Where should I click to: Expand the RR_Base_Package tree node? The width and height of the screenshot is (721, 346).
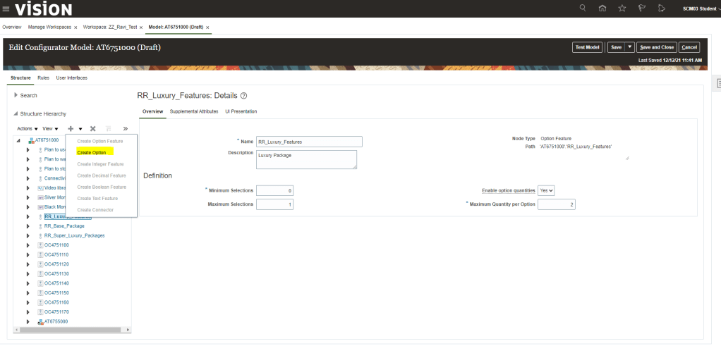[x=28, y=226]
